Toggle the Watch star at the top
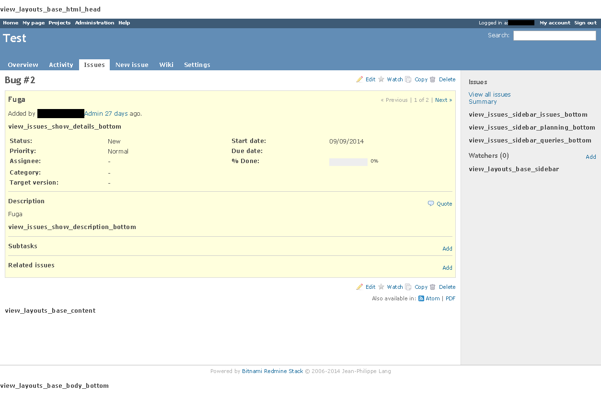The image size is (601, 395). click(x=381, y=79)
